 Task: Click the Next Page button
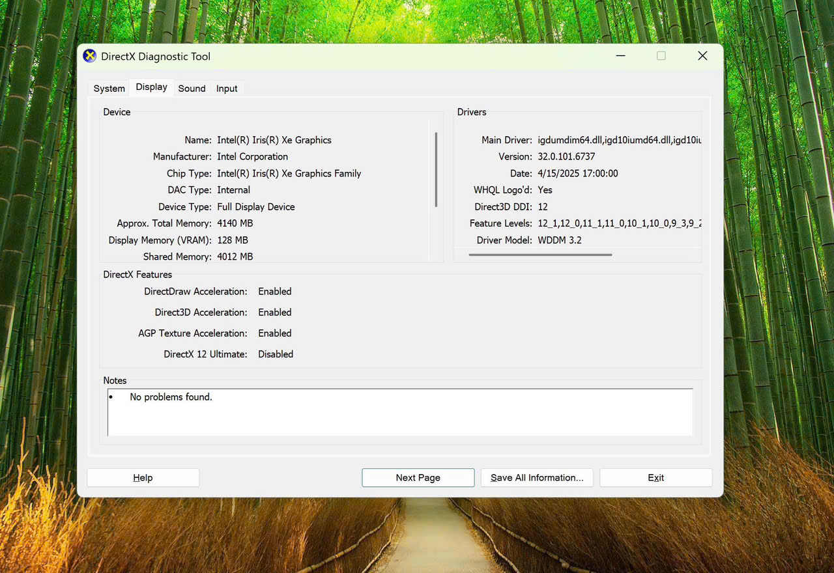[418, 477]
